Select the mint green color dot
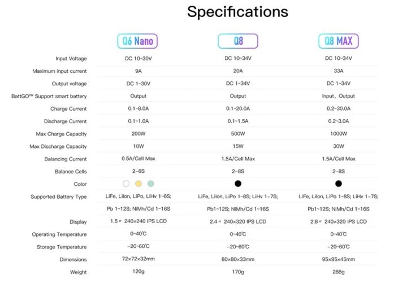This screenshot has width=407, height=288. tap(150, 184)
